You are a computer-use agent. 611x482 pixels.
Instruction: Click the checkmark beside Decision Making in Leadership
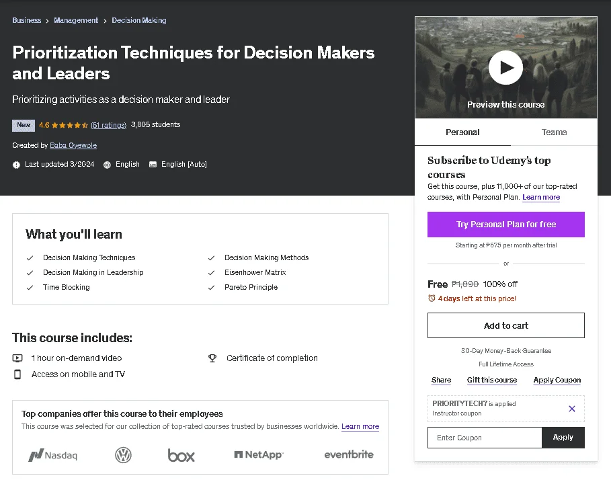pos(30,272)
